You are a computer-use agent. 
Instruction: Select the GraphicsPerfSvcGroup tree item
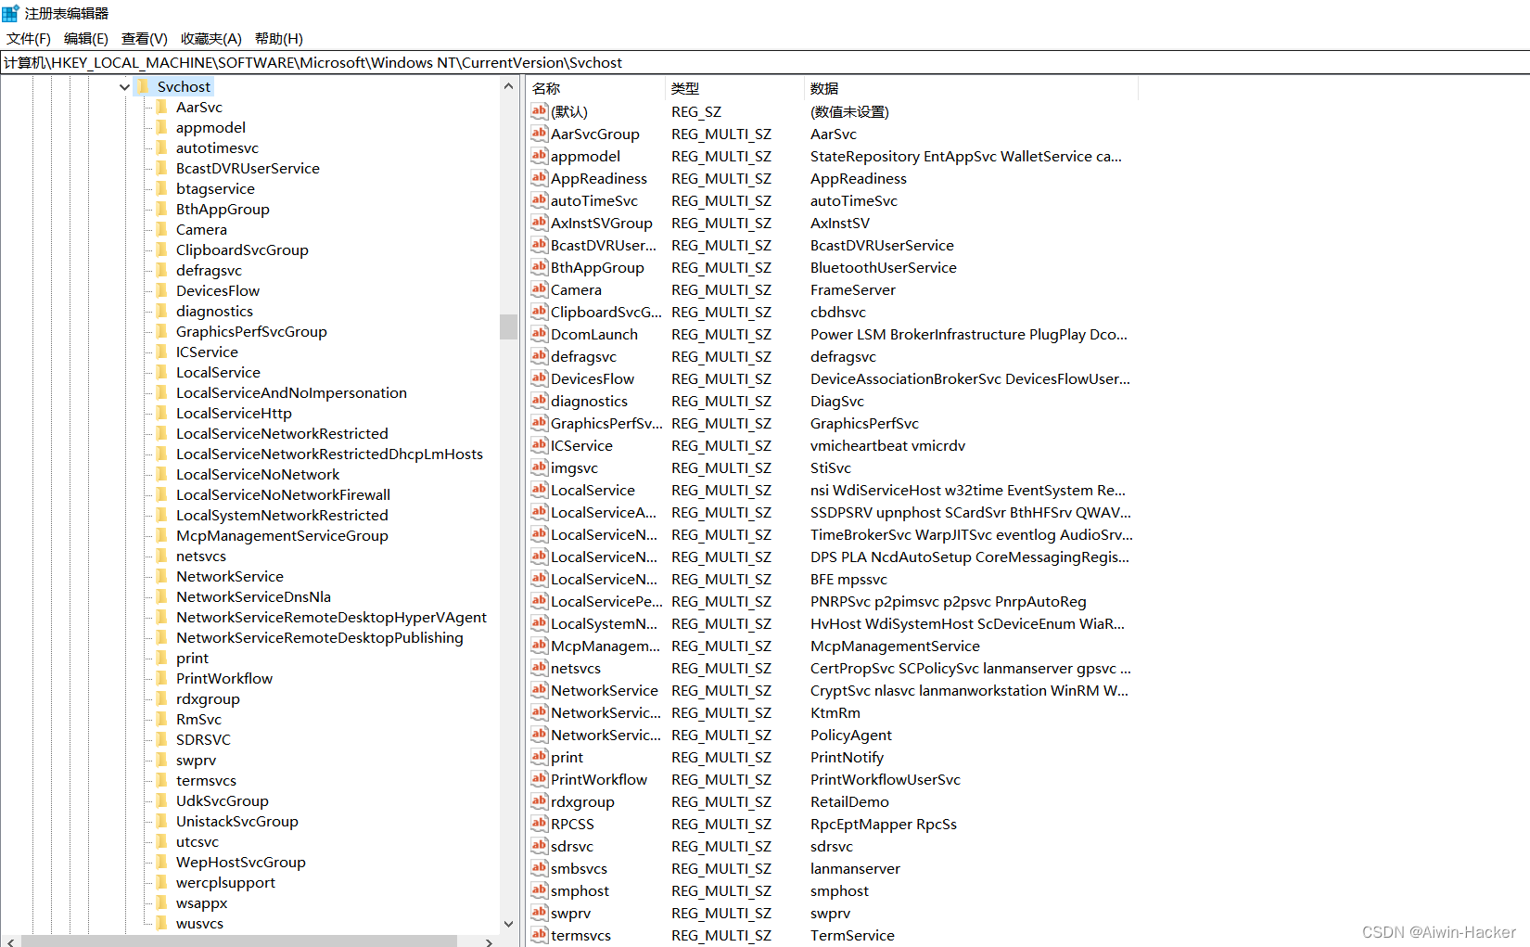251,331
